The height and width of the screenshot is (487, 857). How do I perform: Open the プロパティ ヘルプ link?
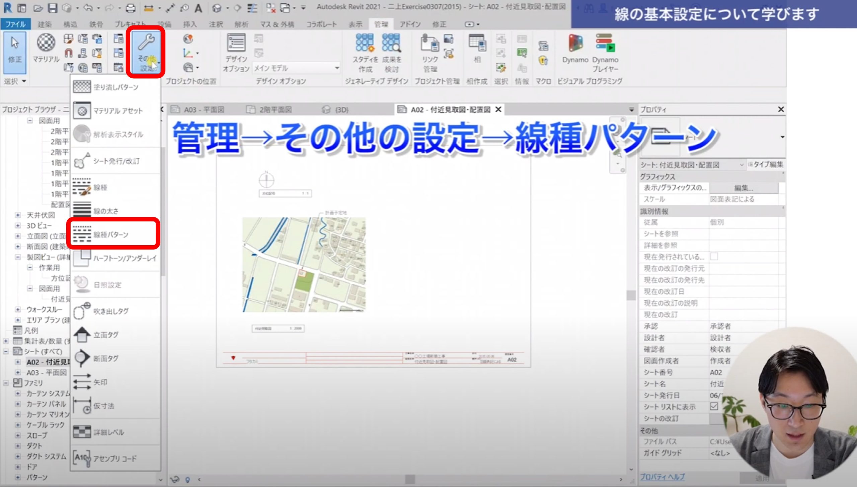point(663,477)
